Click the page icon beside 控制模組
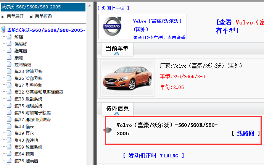 coord(9,64)
